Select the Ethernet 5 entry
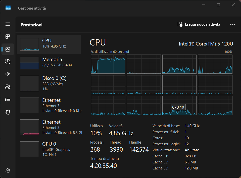 click(x=49, y=127)
